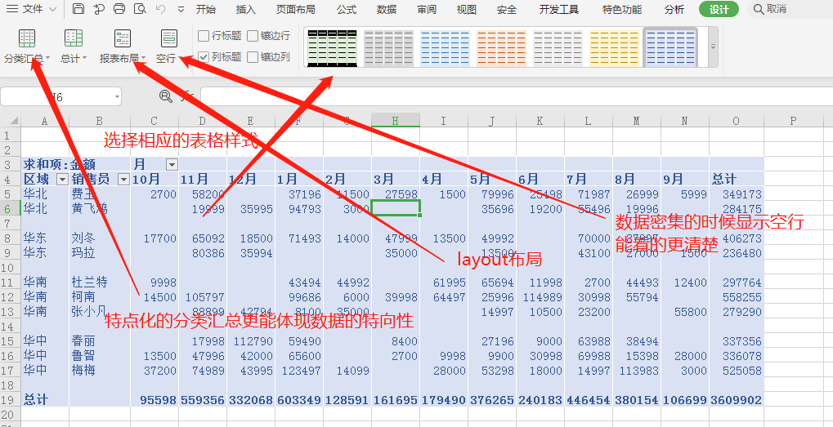The height and width of the screenshot is (427, 833).
Task: Switch to the 数据 tab
Action: click(x=386, y=10)
